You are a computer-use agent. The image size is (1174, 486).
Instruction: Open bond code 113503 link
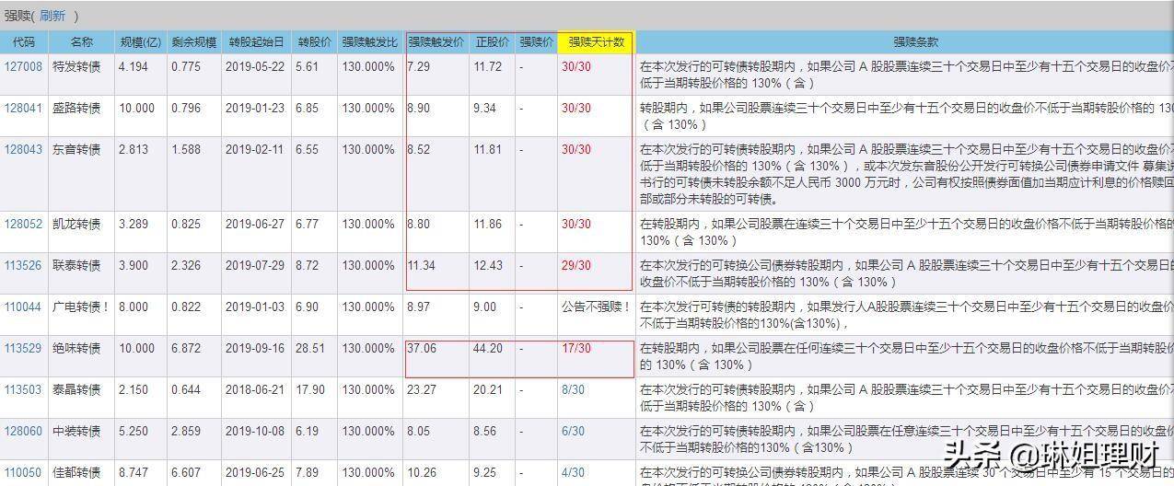[23, 389]
